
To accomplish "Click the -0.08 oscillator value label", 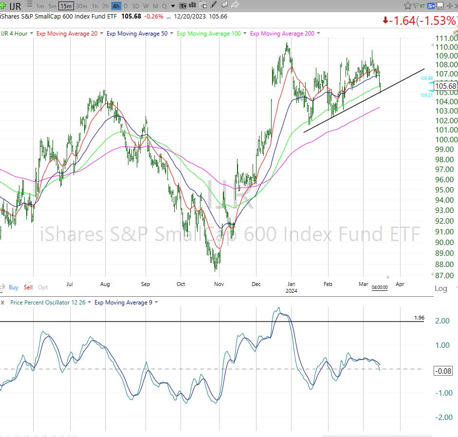I will coord(443,371).
